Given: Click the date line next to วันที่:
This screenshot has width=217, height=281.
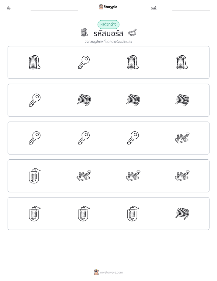Looking at the screenshot, I should tap(191, 10).
